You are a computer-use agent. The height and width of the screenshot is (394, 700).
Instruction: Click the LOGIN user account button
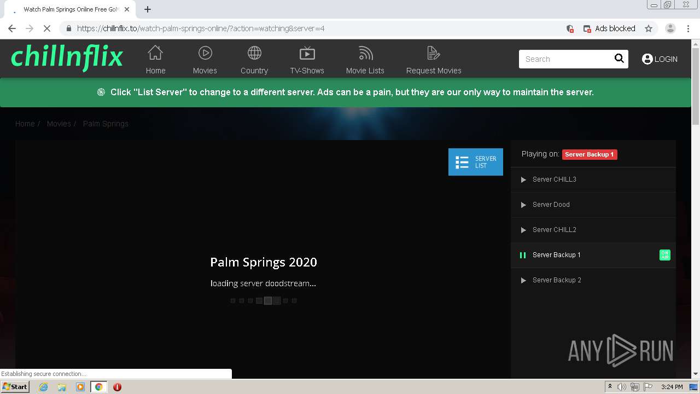point(660,59)
